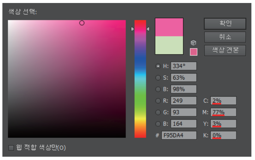Click the hex color code field
255x160 pixels.
pos(179,135)
